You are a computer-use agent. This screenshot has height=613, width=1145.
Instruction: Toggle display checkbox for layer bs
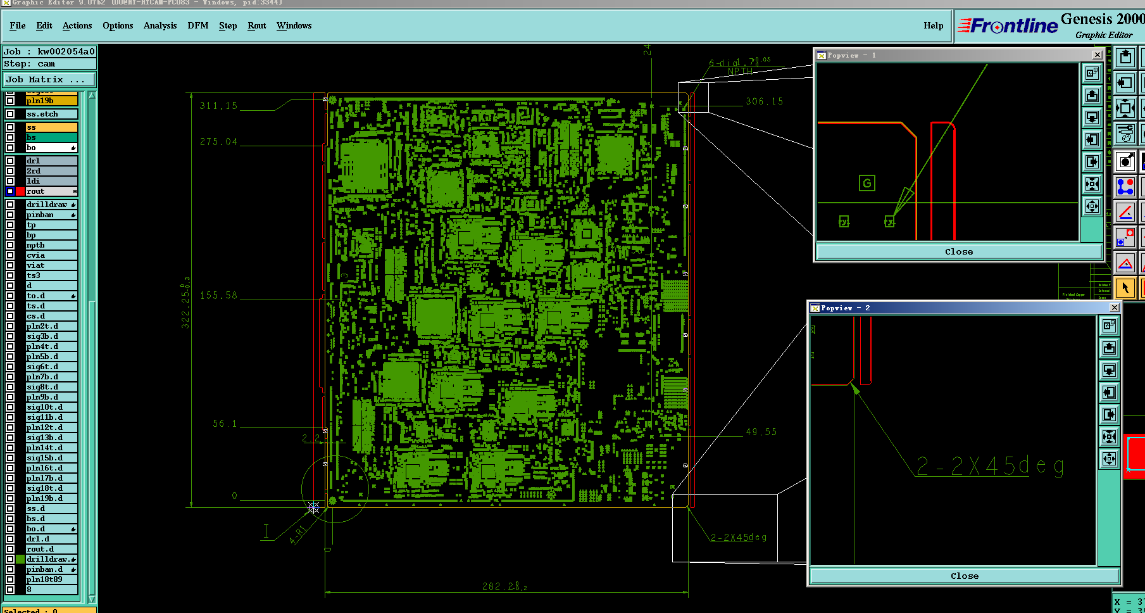pos(10,137)
